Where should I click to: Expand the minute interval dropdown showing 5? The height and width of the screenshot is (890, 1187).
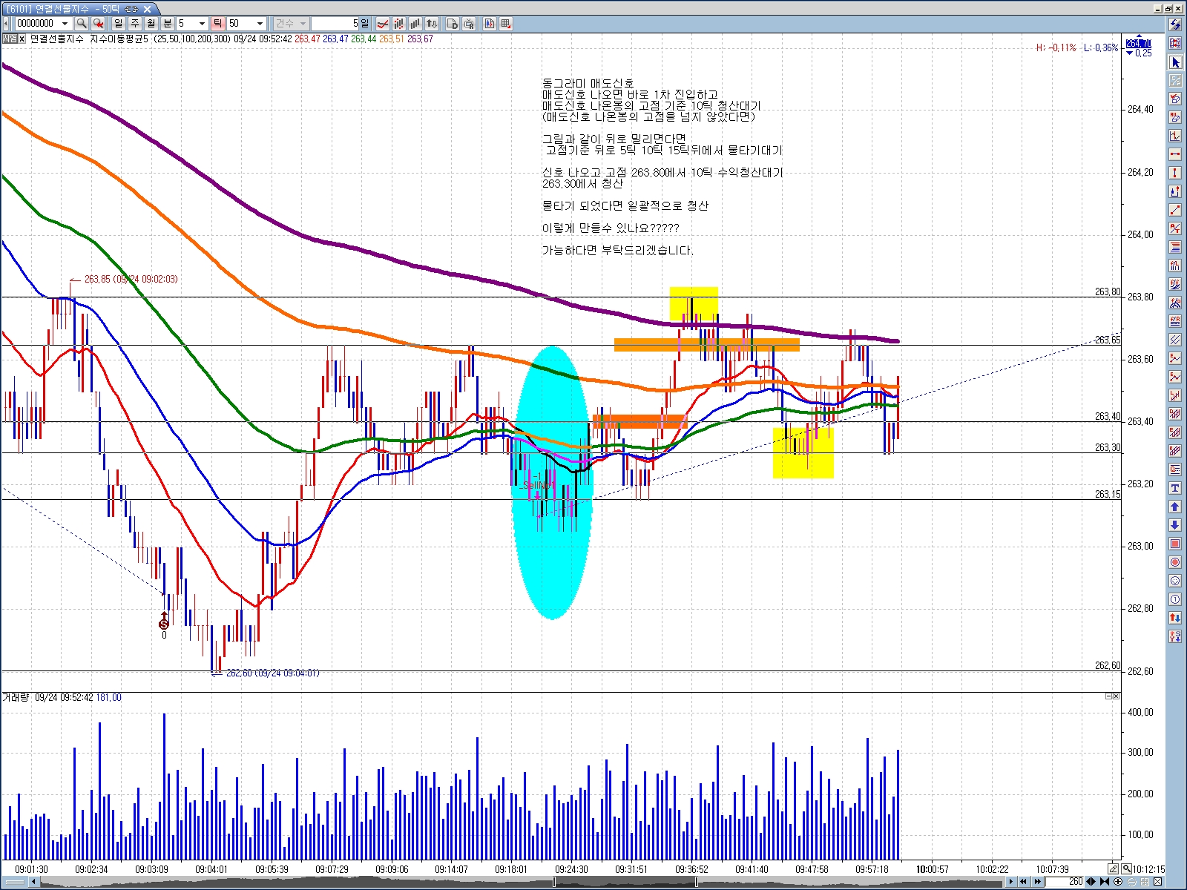point(202,24)
